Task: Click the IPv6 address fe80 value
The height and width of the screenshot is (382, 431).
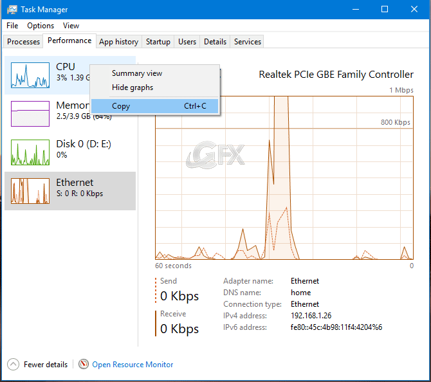Action: pos(336,327)
